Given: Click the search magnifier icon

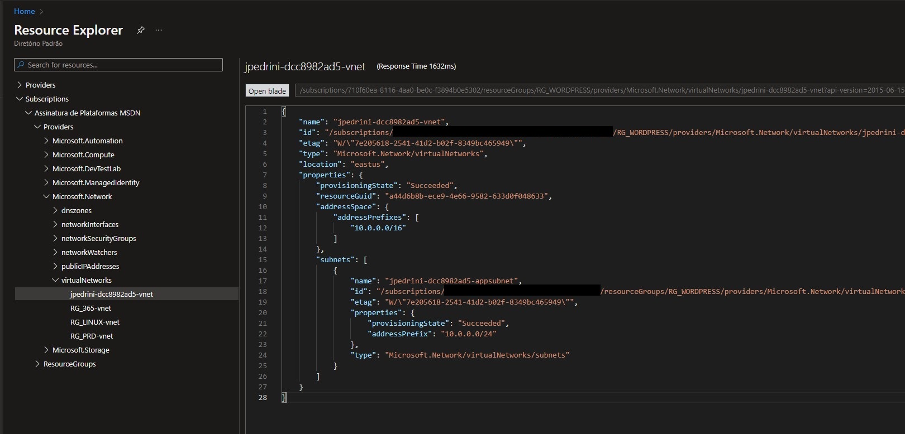Looking at the screenshot, I should pyautogui.click(x=21, y=65).
